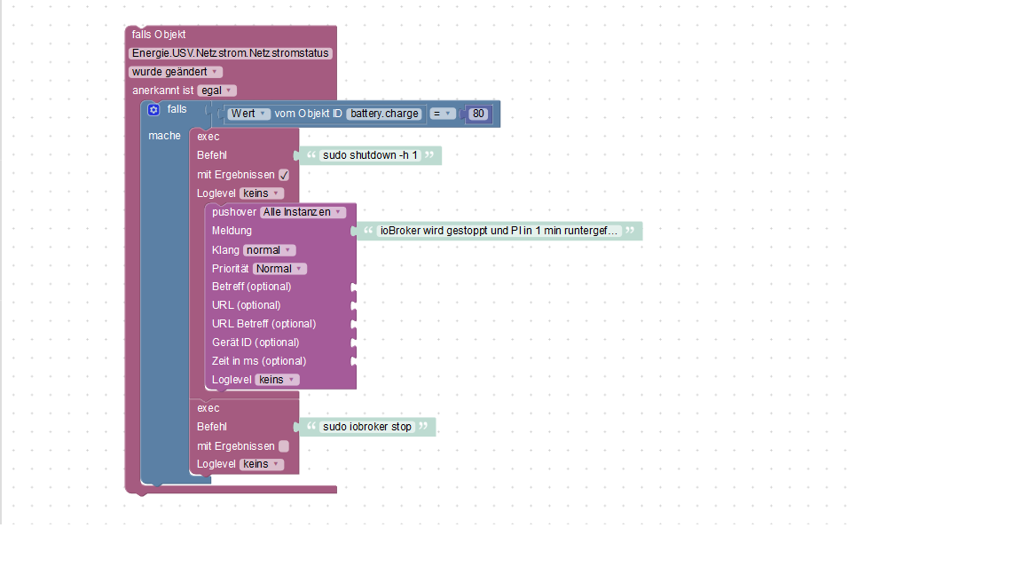Screen dimensions: 1022x575
Task: Edit the number value 80
Action: pos(478,114)
